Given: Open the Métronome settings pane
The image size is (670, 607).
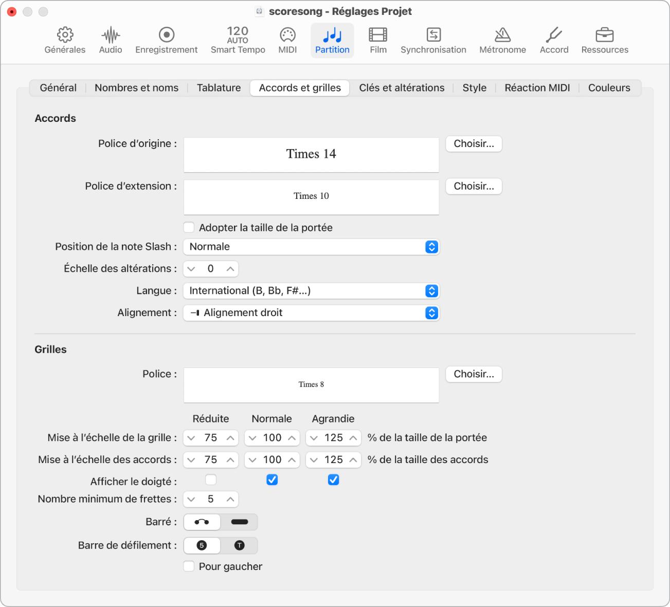Looking at the screenshot, I should click(x=502, y=40).
